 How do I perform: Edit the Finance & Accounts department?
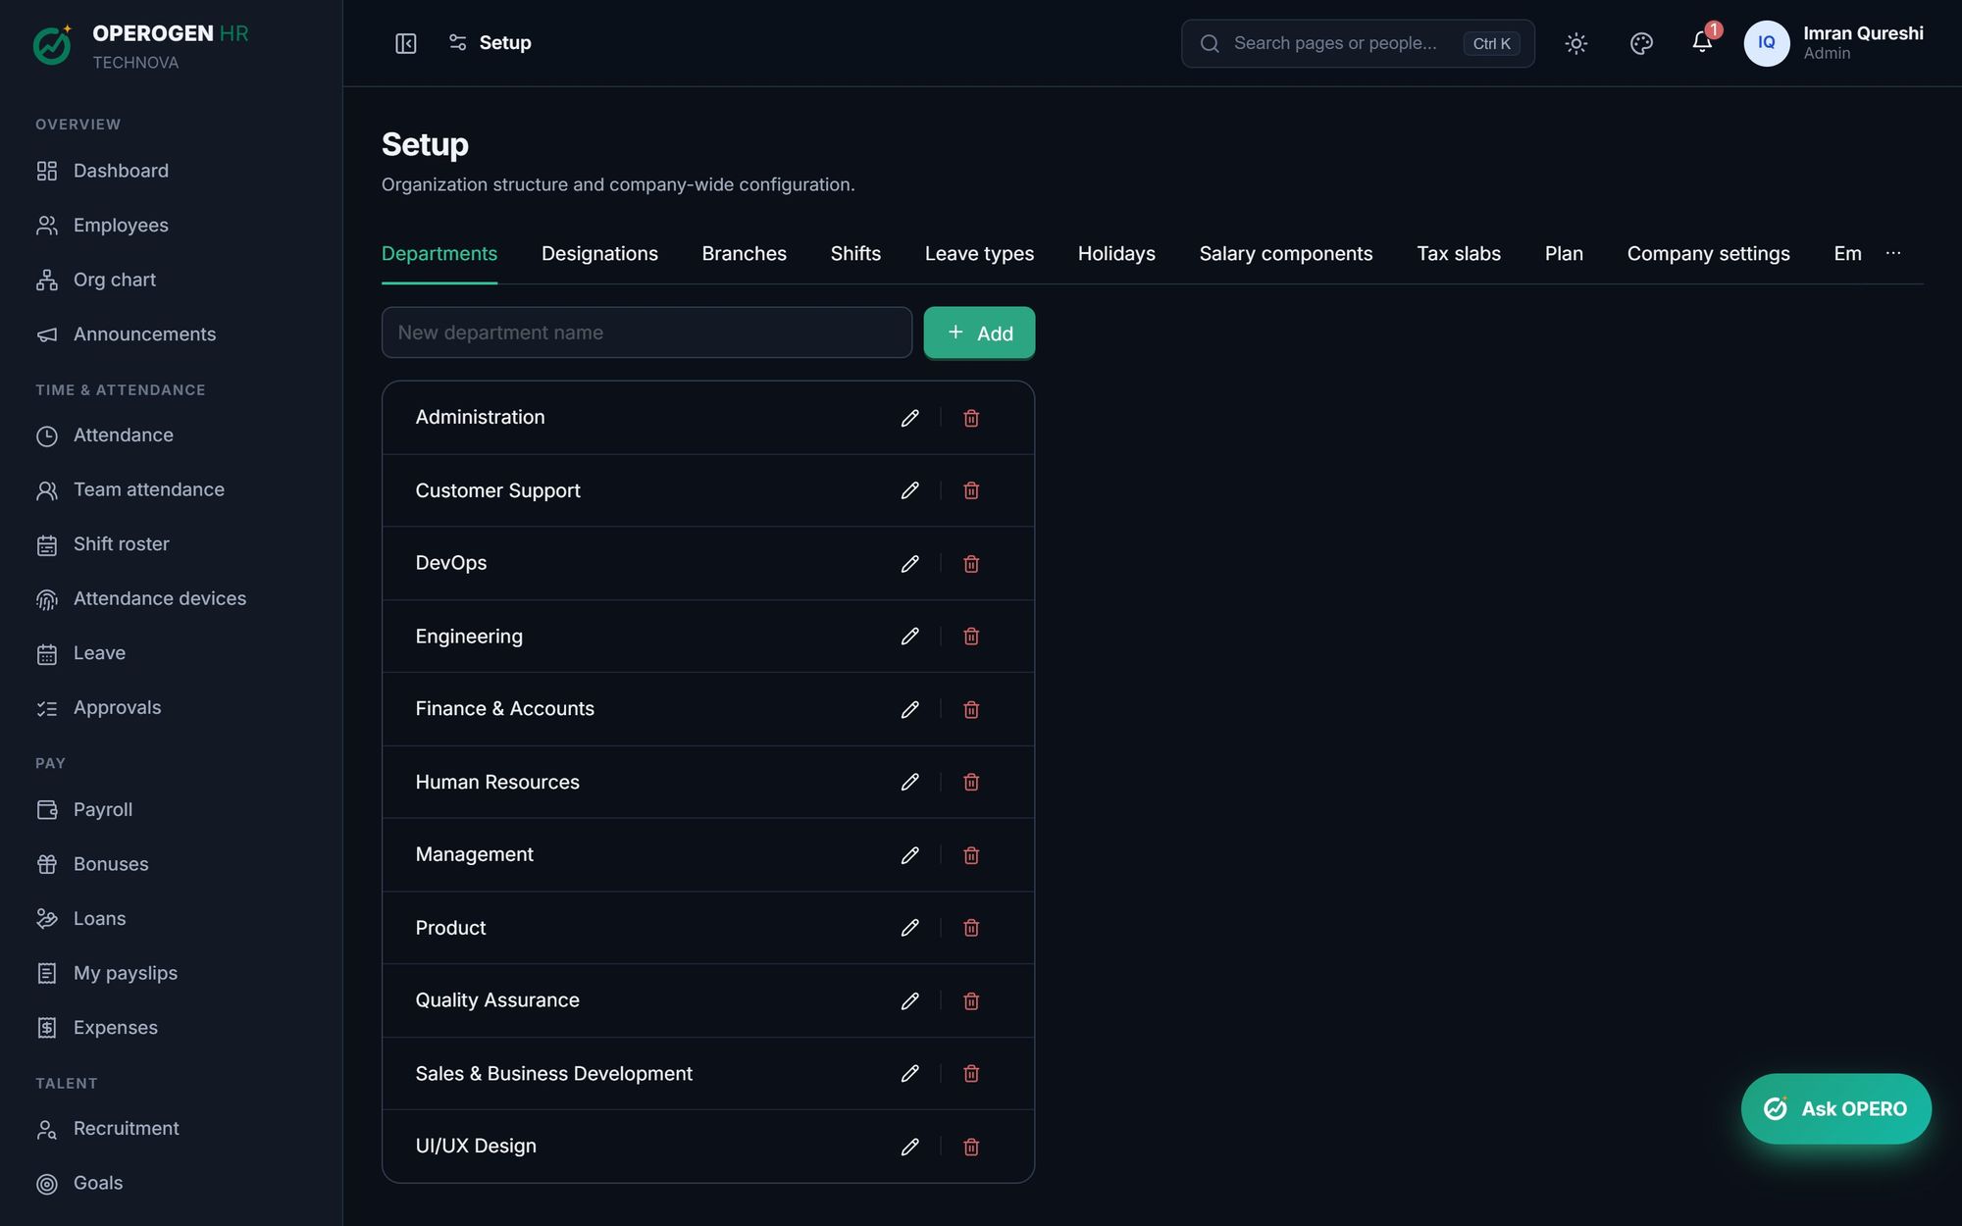tap(909, 709)
